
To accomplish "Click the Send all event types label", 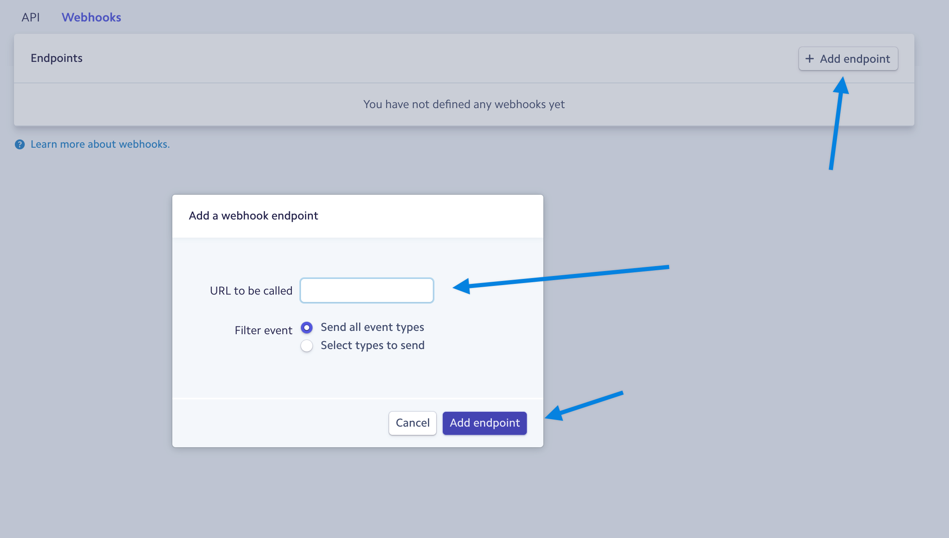I will [372, 327].
